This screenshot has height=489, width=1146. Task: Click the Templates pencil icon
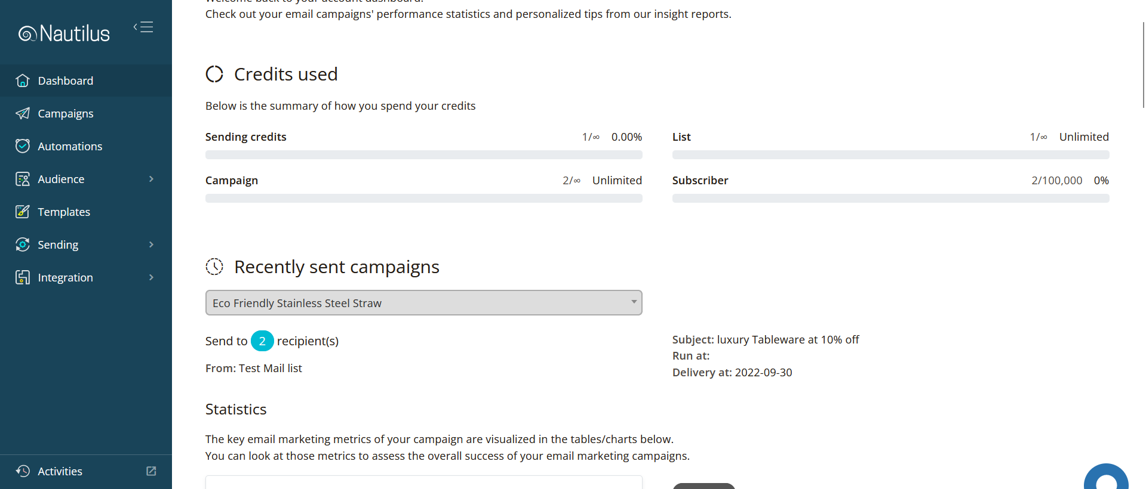pos(23,212)
